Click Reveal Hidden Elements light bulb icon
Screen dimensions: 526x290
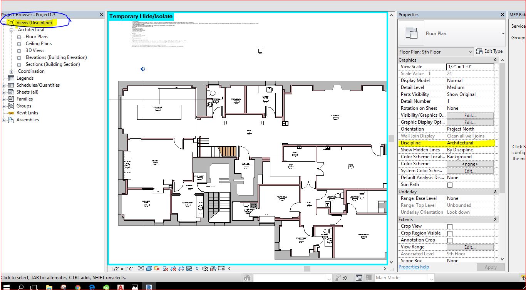197,268
